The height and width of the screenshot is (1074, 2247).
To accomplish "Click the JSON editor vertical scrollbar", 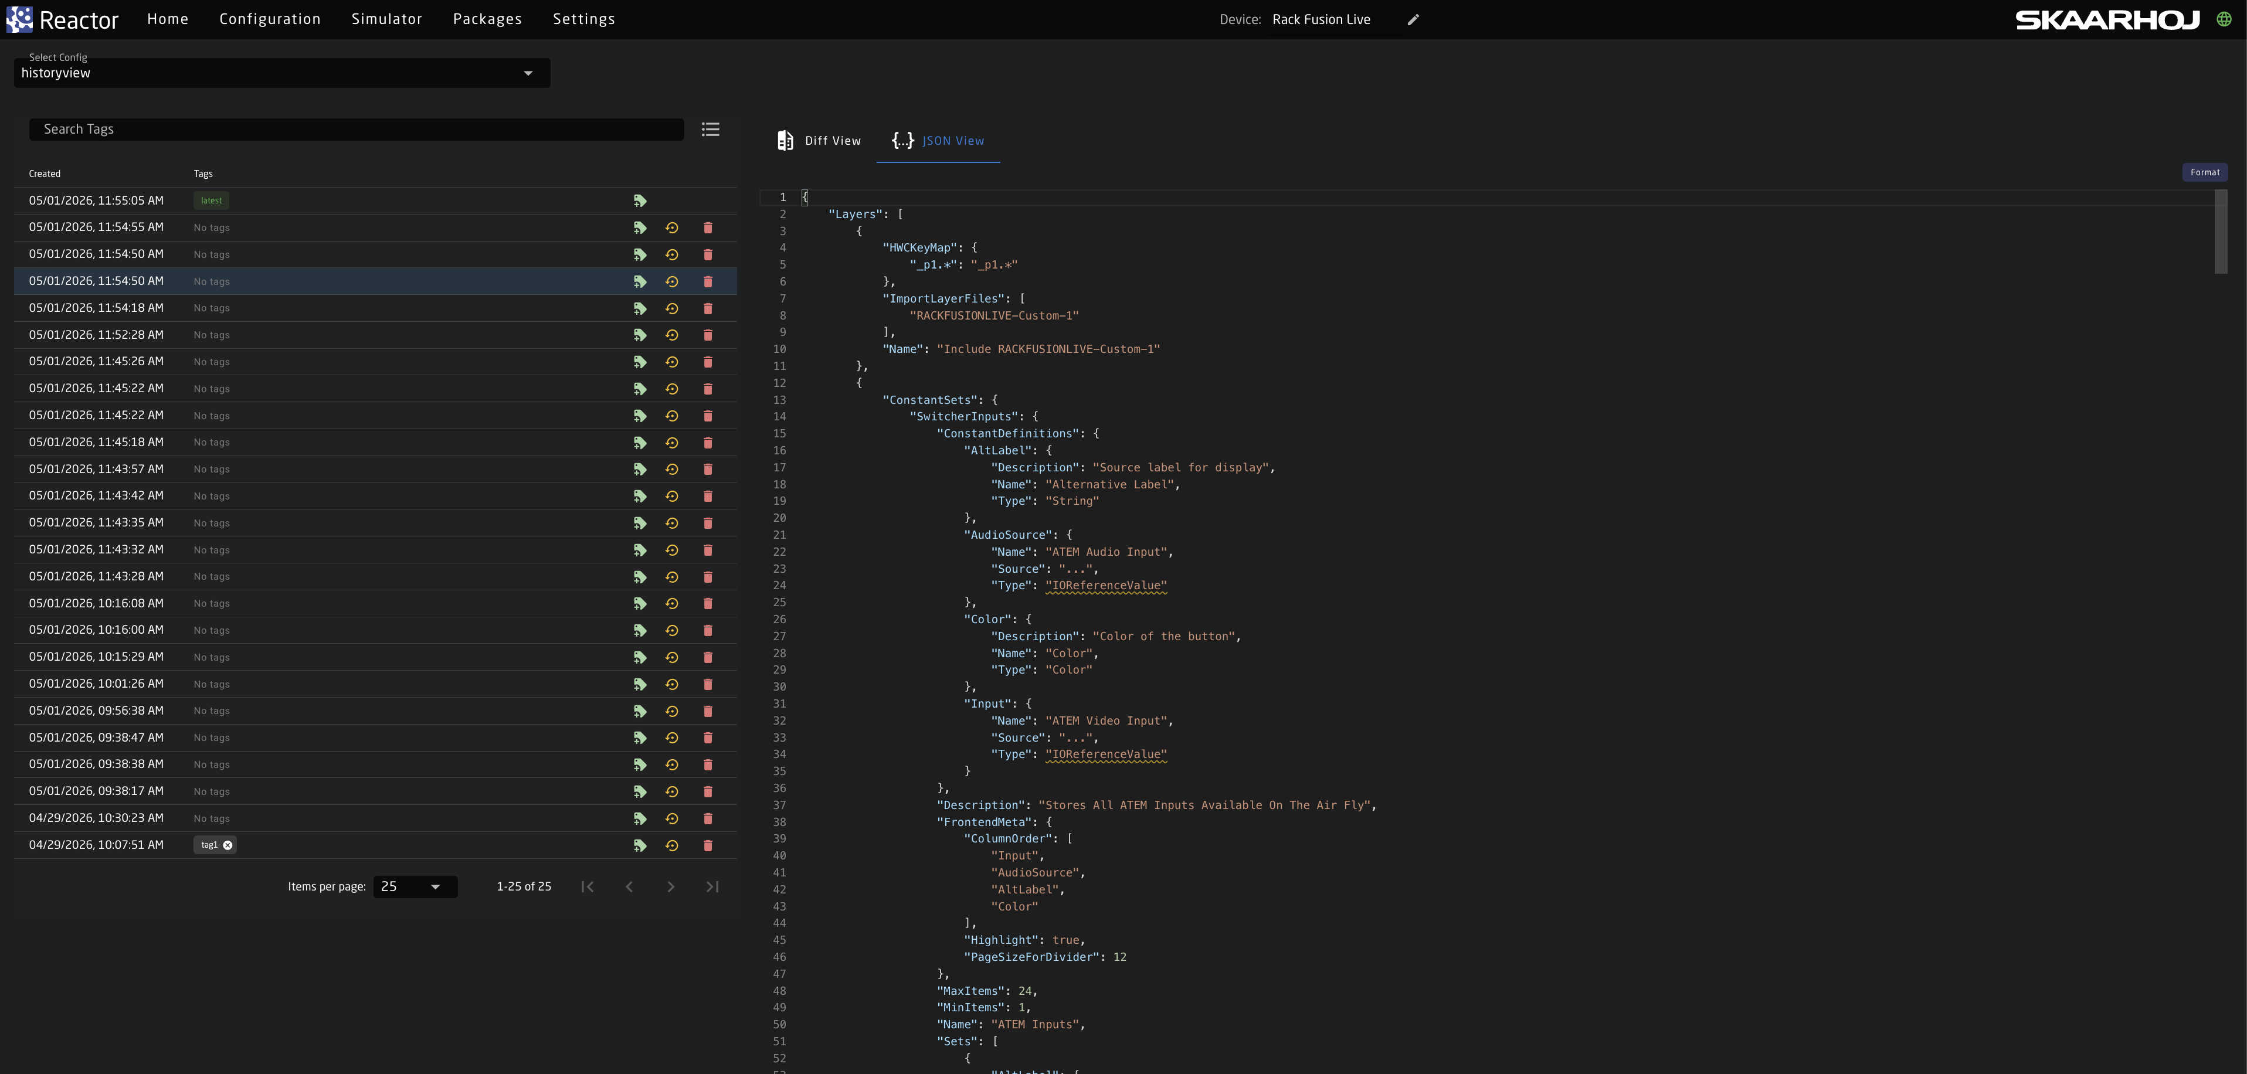I will tap(2221, 232).
